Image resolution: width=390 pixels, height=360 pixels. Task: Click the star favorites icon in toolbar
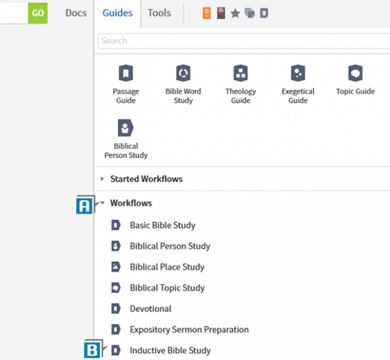235,13
